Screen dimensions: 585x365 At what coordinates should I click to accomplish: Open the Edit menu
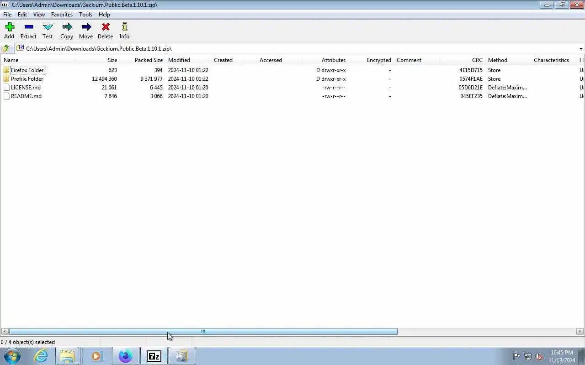(x=22, y=15)
